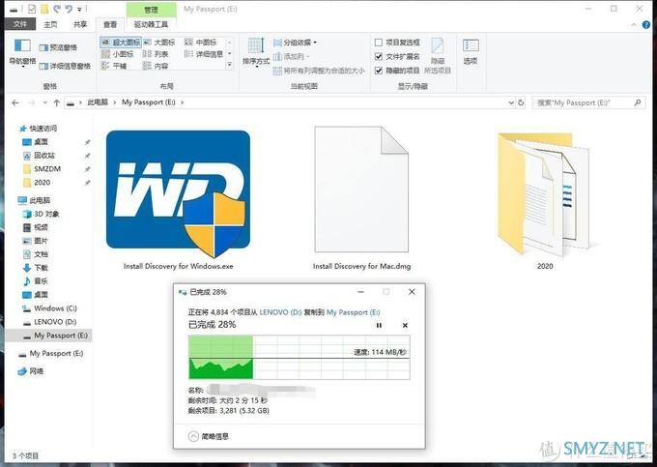Choose 大图标 layout
Screen dimensions: 657x467
click(x=159, y=43)
